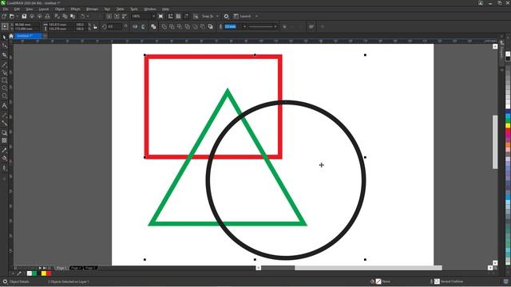The height and width of the screenshot is (287, 511).
Task: Select the Dimension tool
Action: click(4, 116)
